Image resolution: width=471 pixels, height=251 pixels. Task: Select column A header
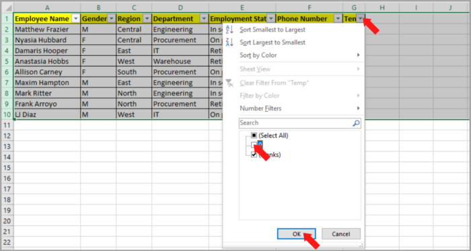pyautogui.click(x=47, y=8)
